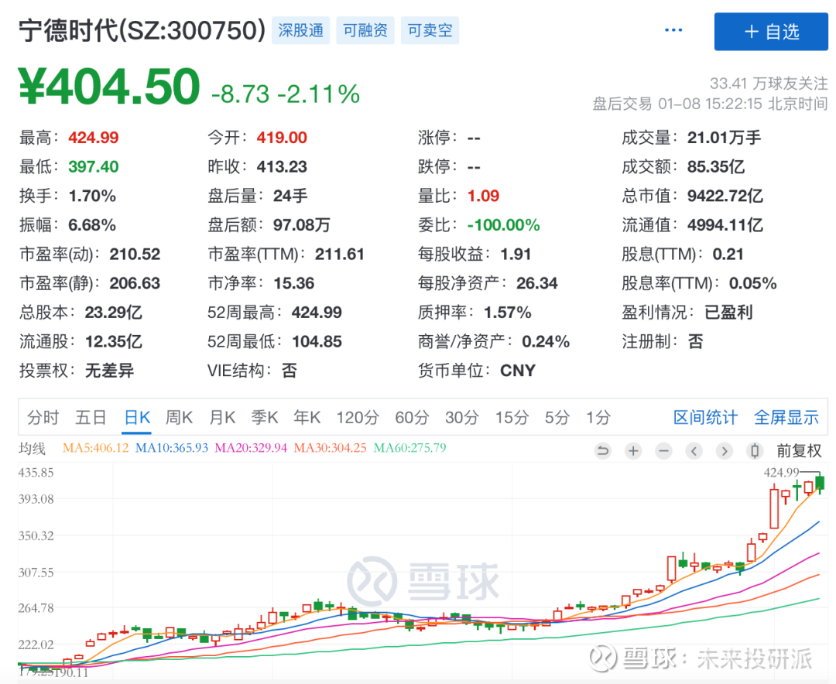Click the 可融资 tag
This screenshot has height=684, width=836.
coord(365,30)
